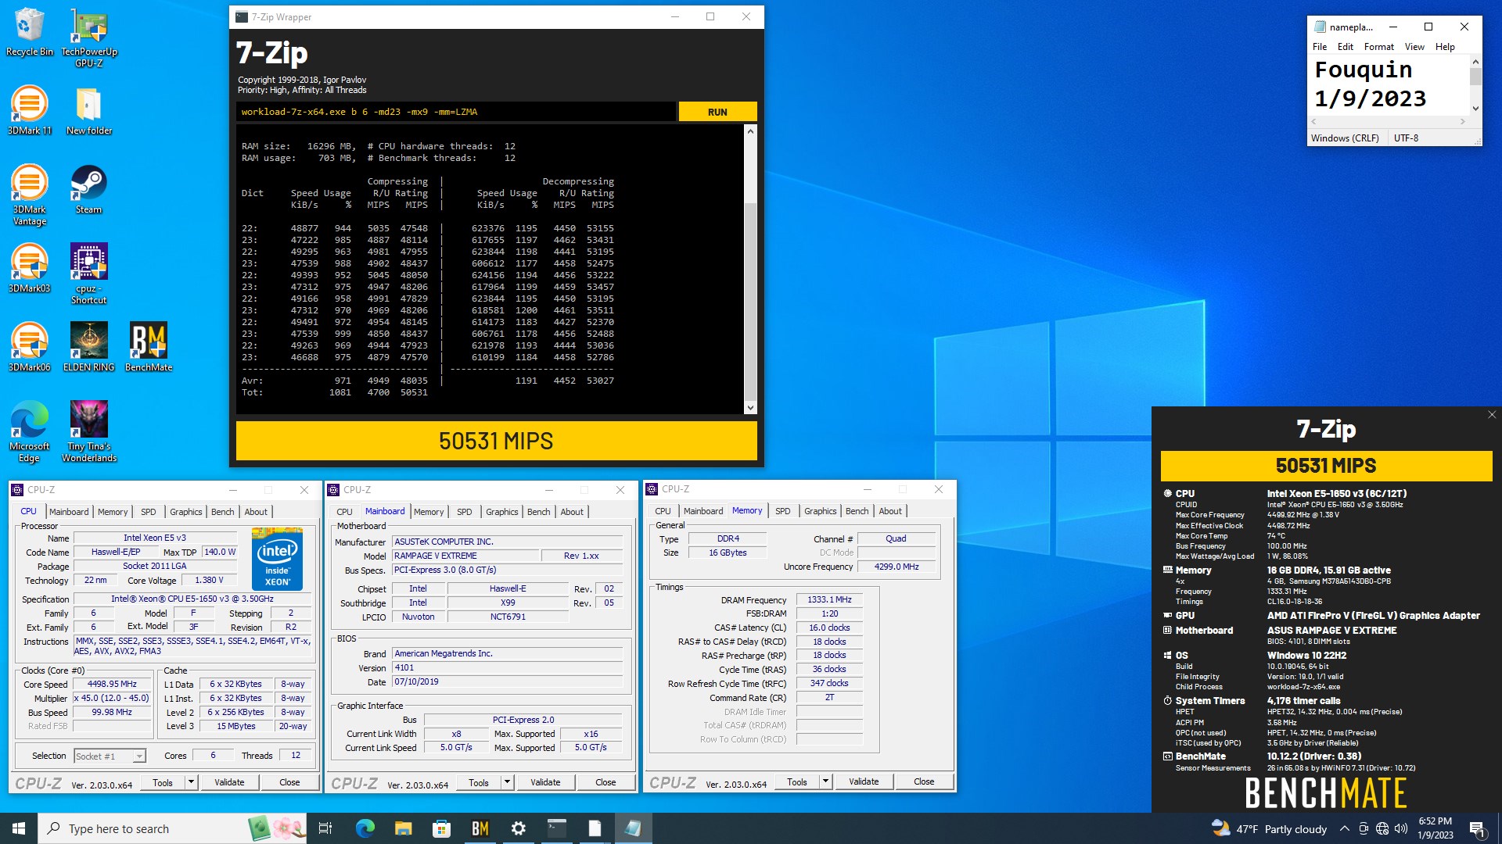The image size is (1502, 844).
Task: Close the BenchMate 7-Zip result panel
Action: (1492, 415)
